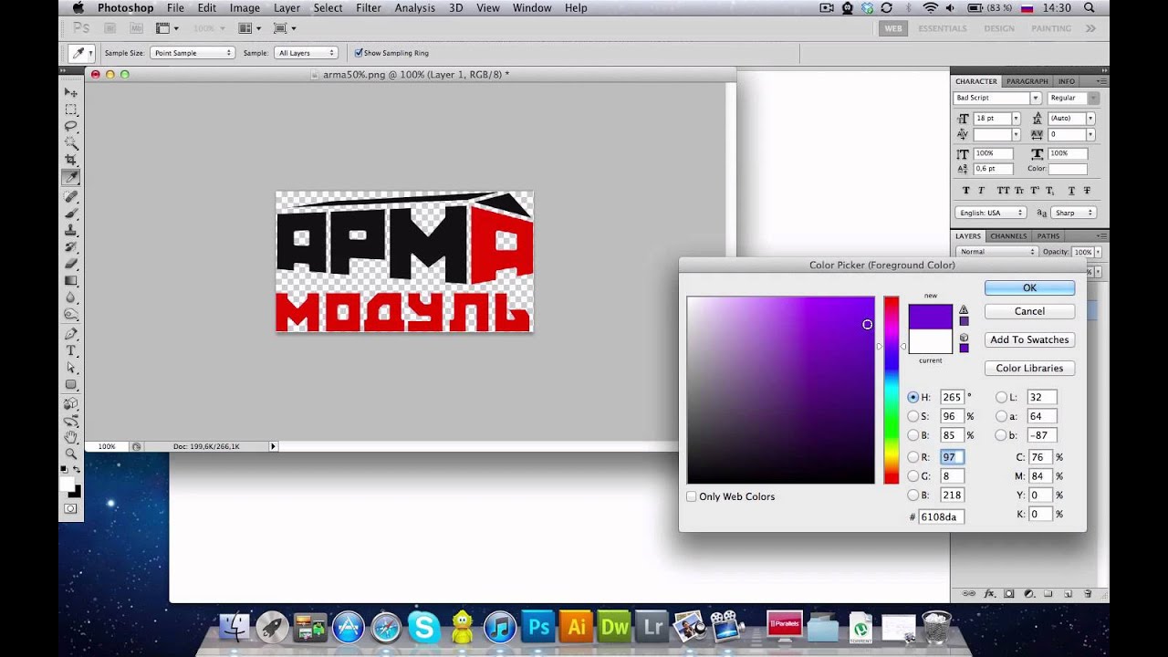The width and height of the screenshot is (1168, 657).
Task: Select the R red radio button
Action: pyautogui.click(x=913, y=457)
